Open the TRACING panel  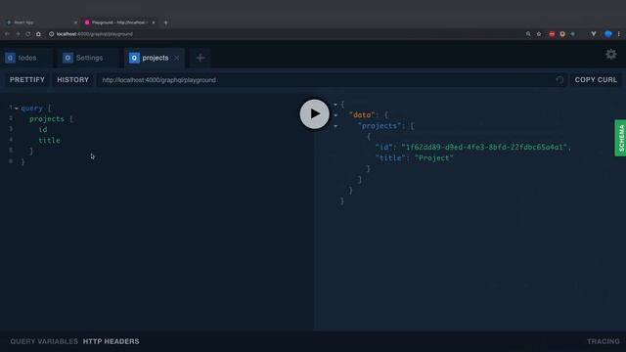pyautogui.click(x=604, y=341)
